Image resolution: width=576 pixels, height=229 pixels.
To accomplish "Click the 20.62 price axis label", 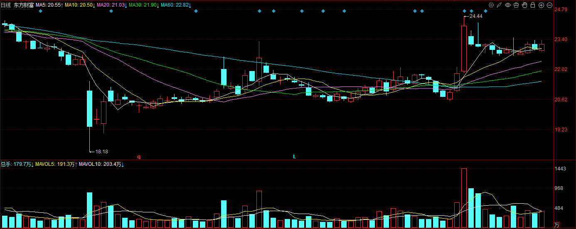I will [561, 100].
